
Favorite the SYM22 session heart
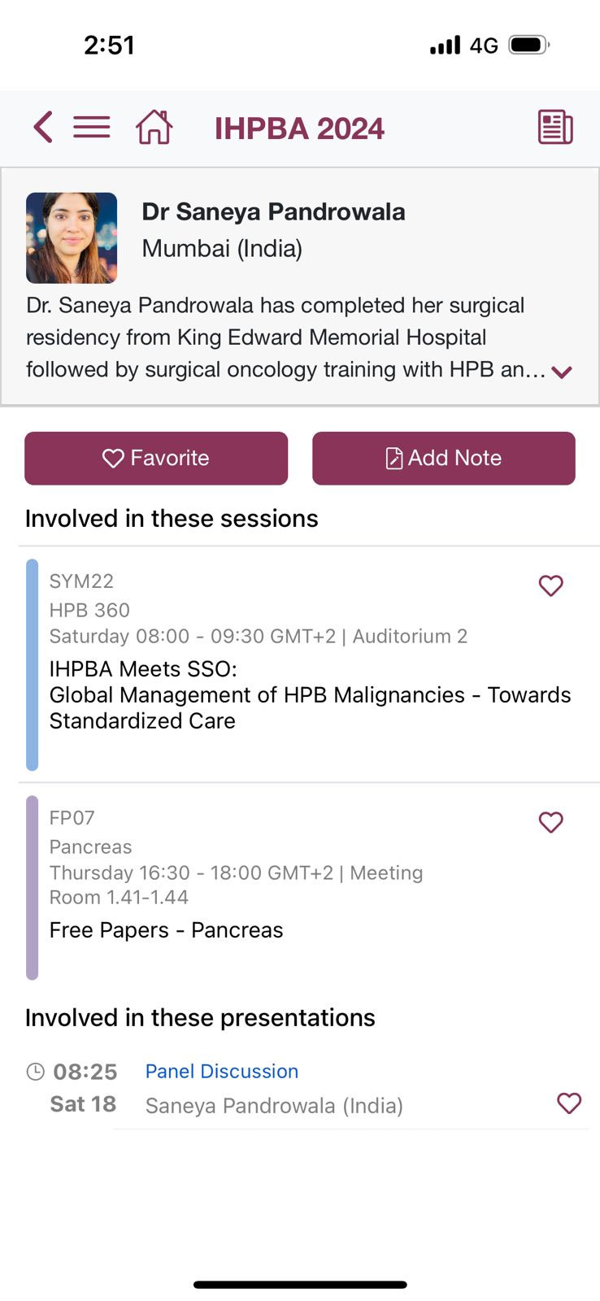coord(551,585)
